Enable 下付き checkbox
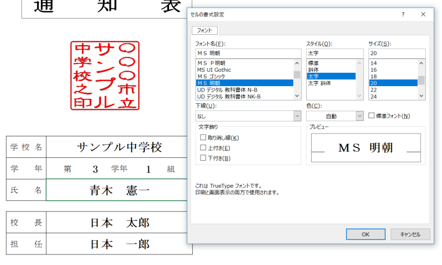Screen dimensions: 442x265 (x=203, y=158)
